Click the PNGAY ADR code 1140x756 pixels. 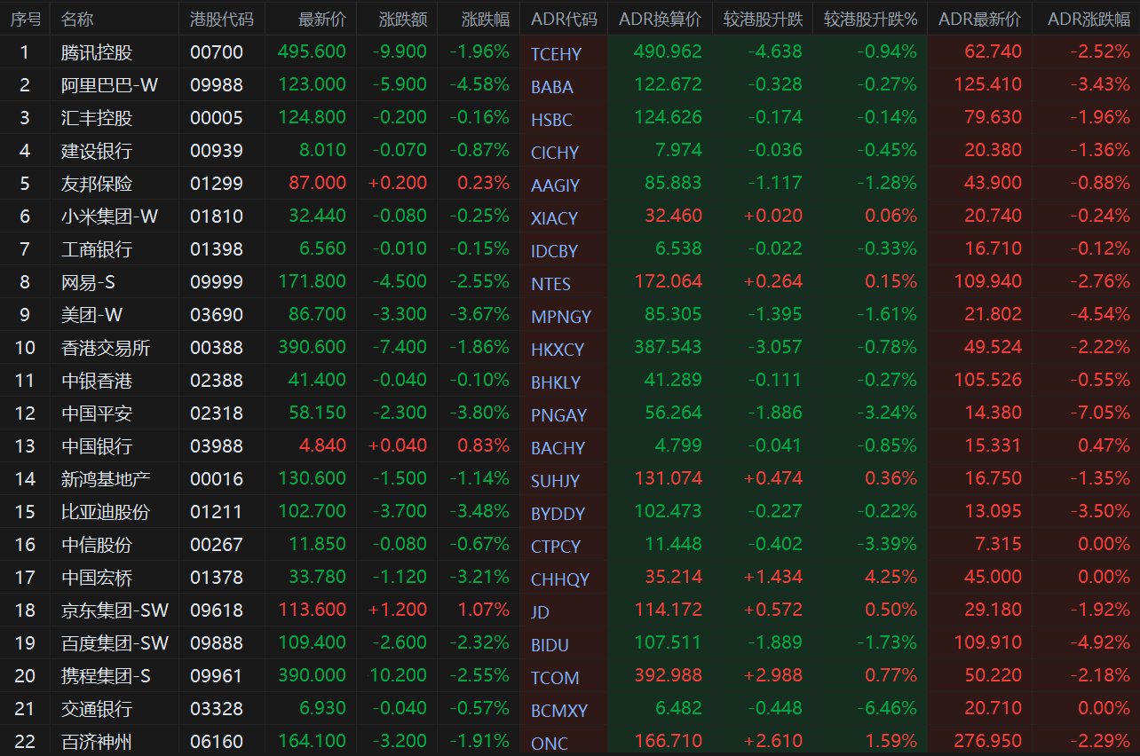tap(558, 415)
